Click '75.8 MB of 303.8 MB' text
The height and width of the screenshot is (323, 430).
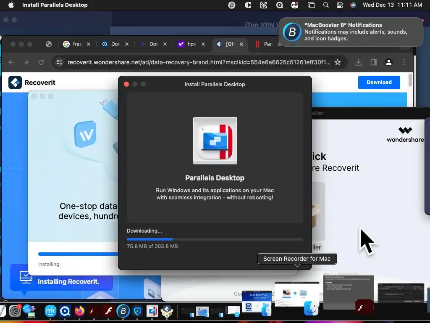point(152,246)
